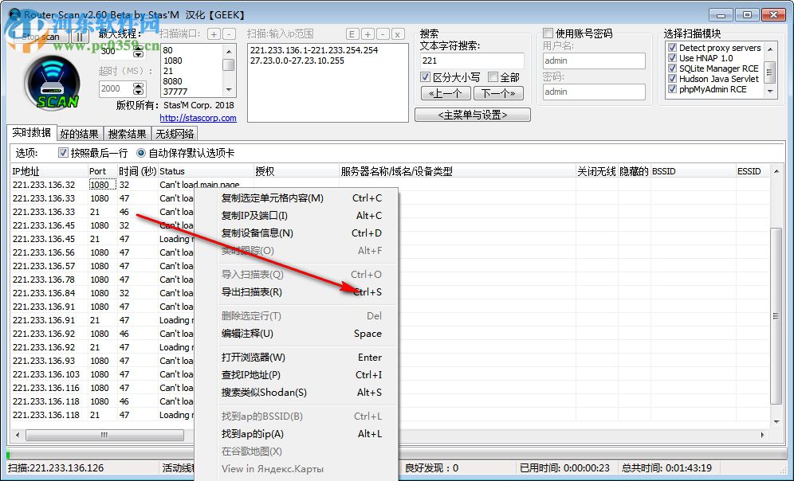Toggle the Detect proxy servers module
The image size is (794, 481).
(x=671, y=47)
